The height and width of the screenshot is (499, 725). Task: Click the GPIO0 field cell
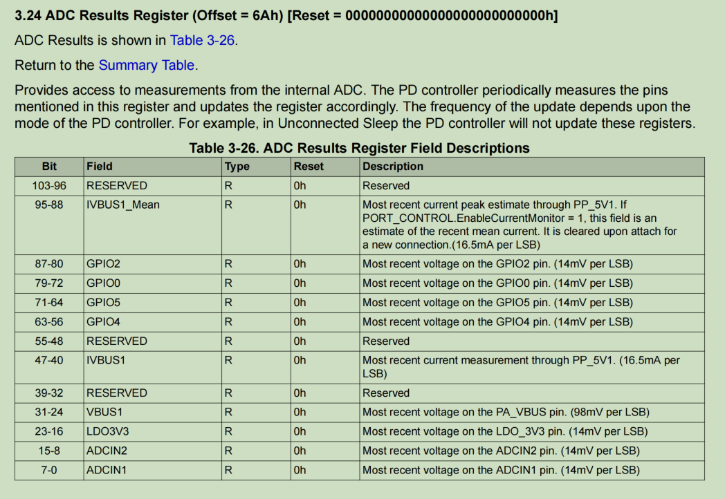[x=153, y=283]
